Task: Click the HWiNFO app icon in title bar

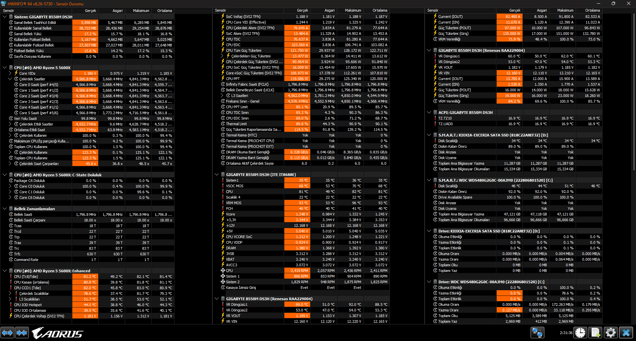Action: pos(3,4)
